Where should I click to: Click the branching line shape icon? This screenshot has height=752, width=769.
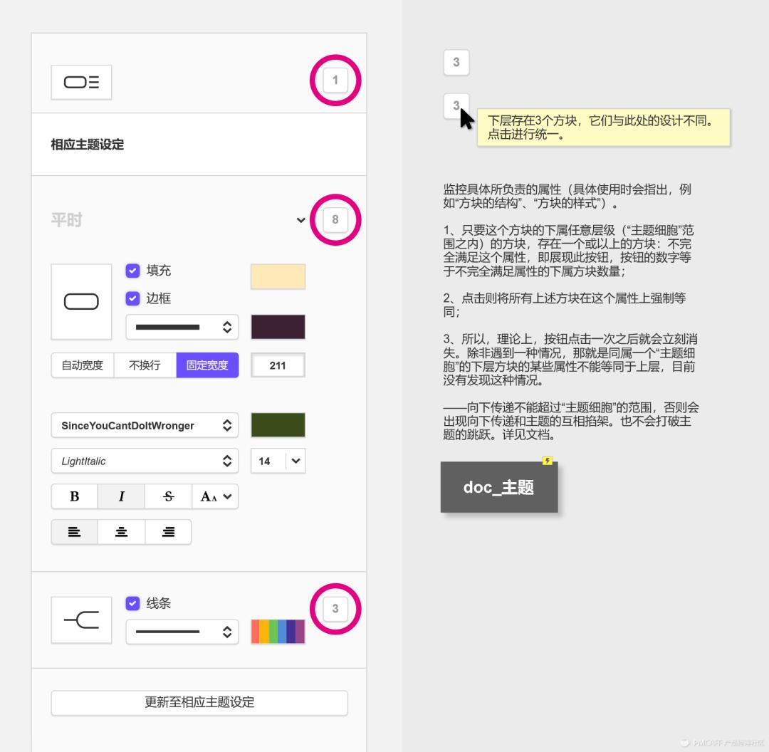(81, 620)
